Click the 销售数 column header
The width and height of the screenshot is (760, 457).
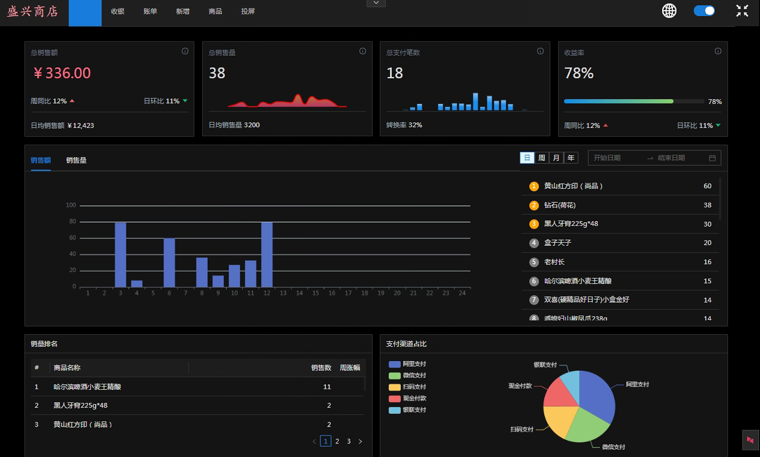[321, 368]
